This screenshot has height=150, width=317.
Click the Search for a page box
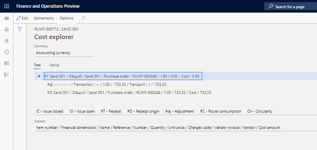pyautogui.click(x=290, y=7)
